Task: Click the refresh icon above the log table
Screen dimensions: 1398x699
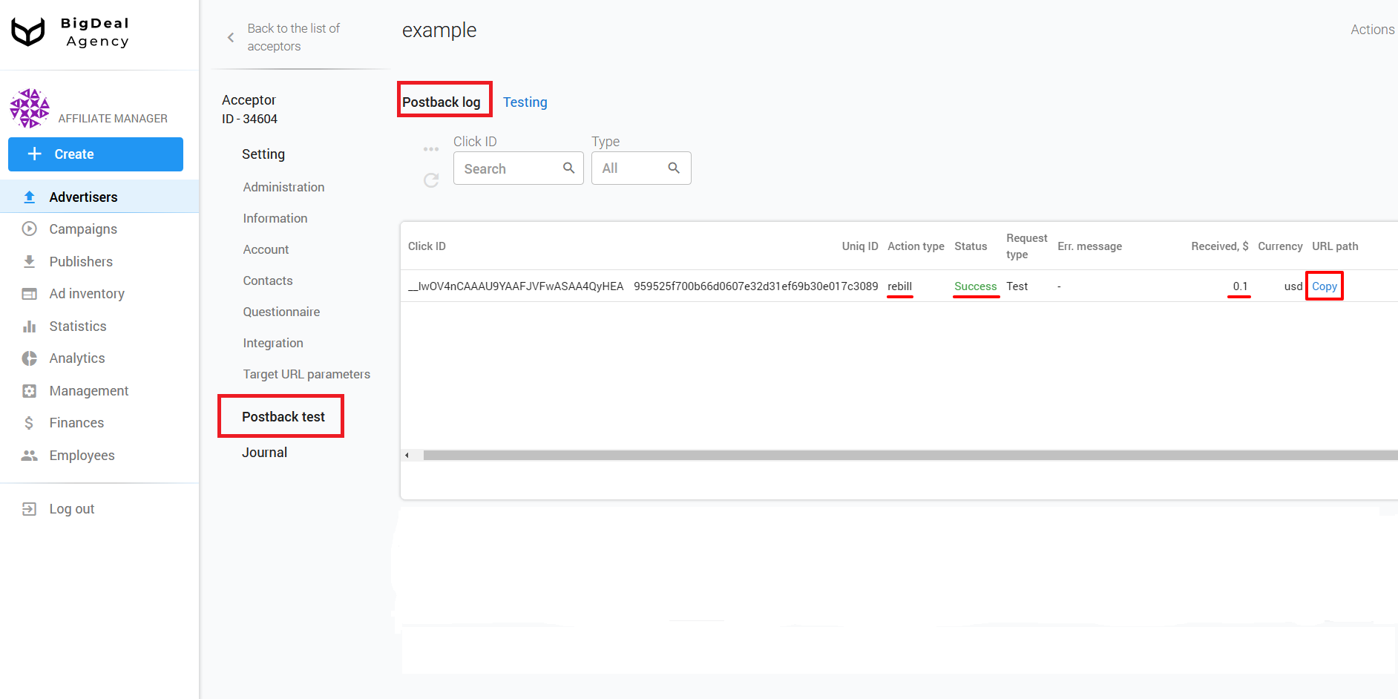Action: [x=431, y=180]
